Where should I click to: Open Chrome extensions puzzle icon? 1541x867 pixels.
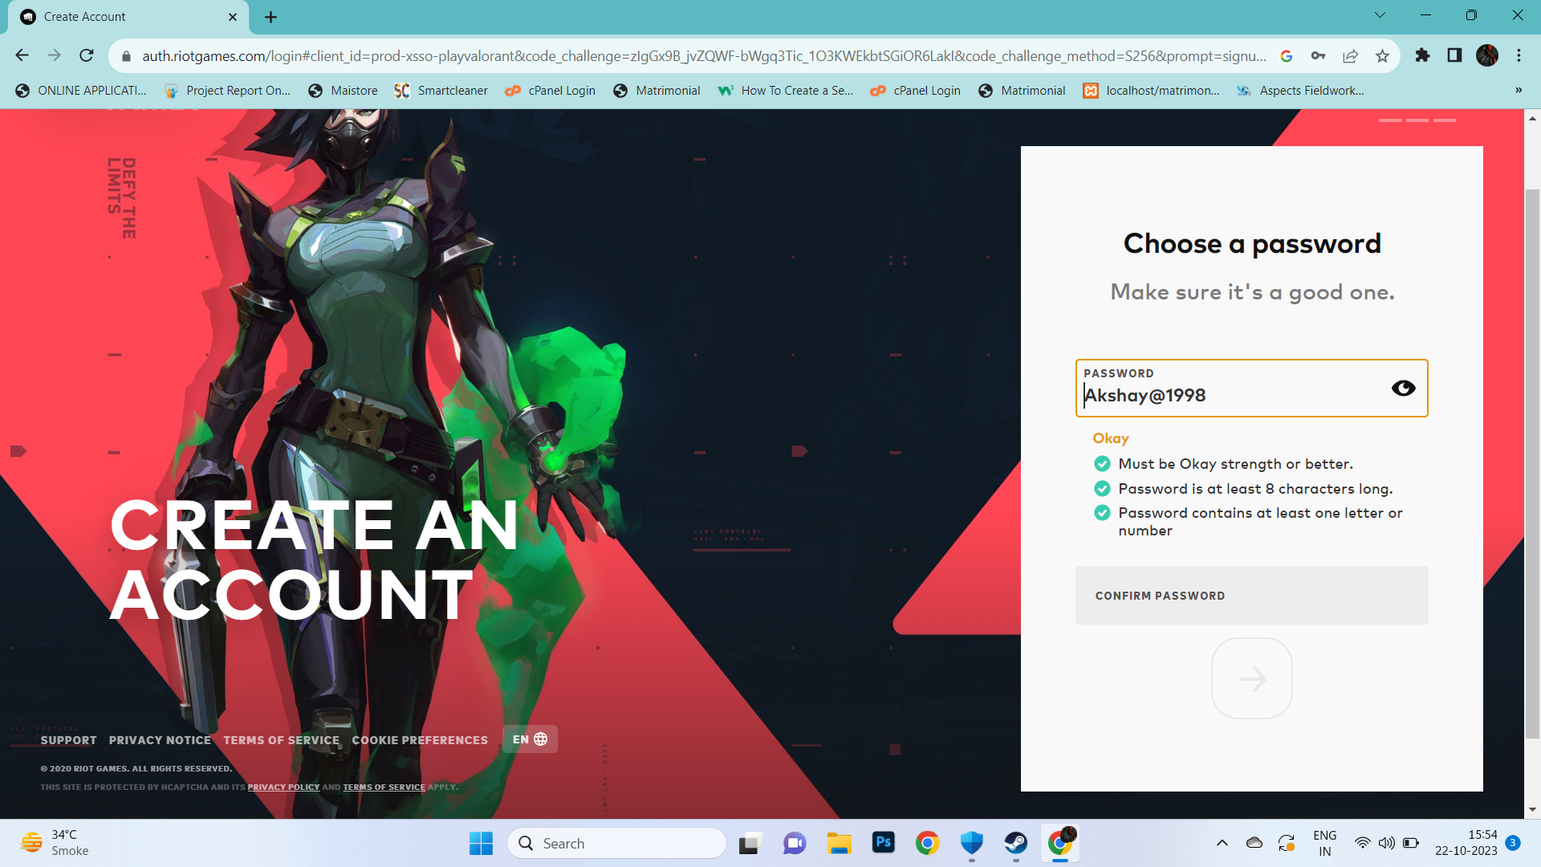[x=1422, y=55]
